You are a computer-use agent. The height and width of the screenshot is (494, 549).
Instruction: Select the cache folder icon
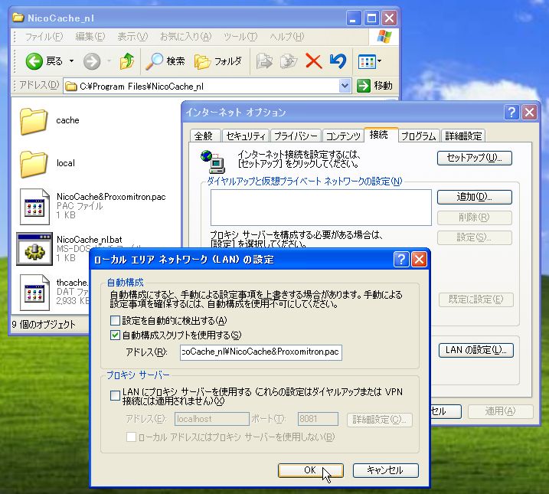[x=33, y=121]
